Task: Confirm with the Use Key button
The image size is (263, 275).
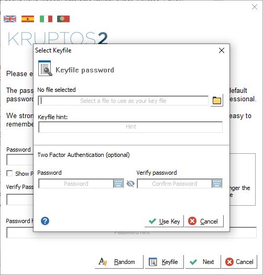Action: tap(164, 221)
